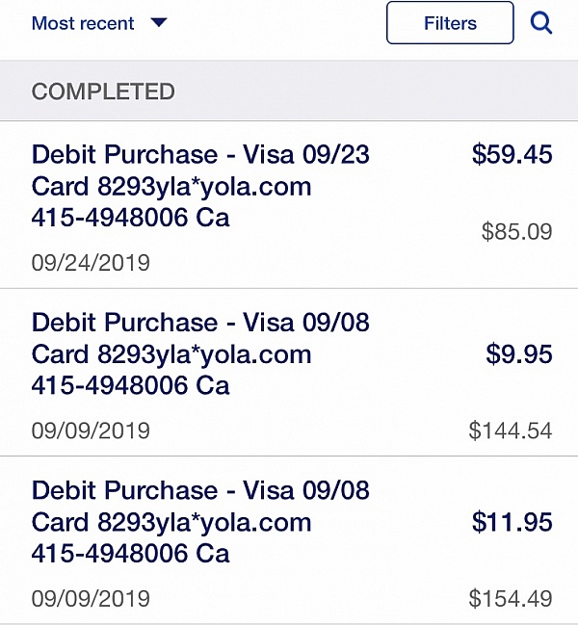This screenshot has height=626, width=578.
Task: Expand the Most recent sort dropdown arrow
Action: click(159, 22)
